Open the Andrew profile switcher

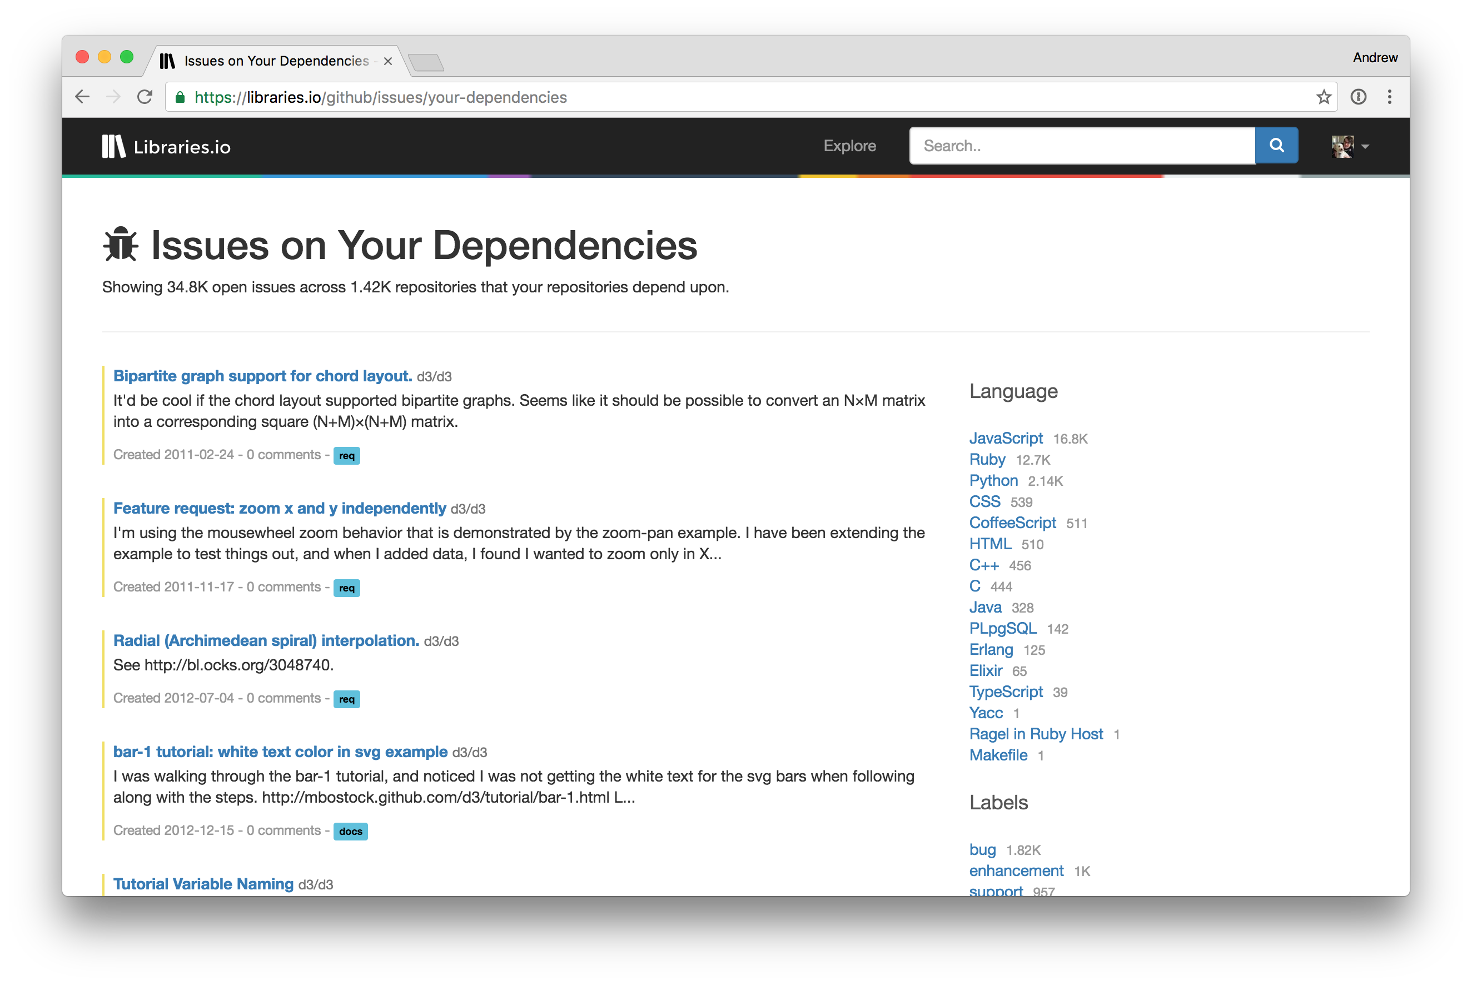[x=1375, y=58]
